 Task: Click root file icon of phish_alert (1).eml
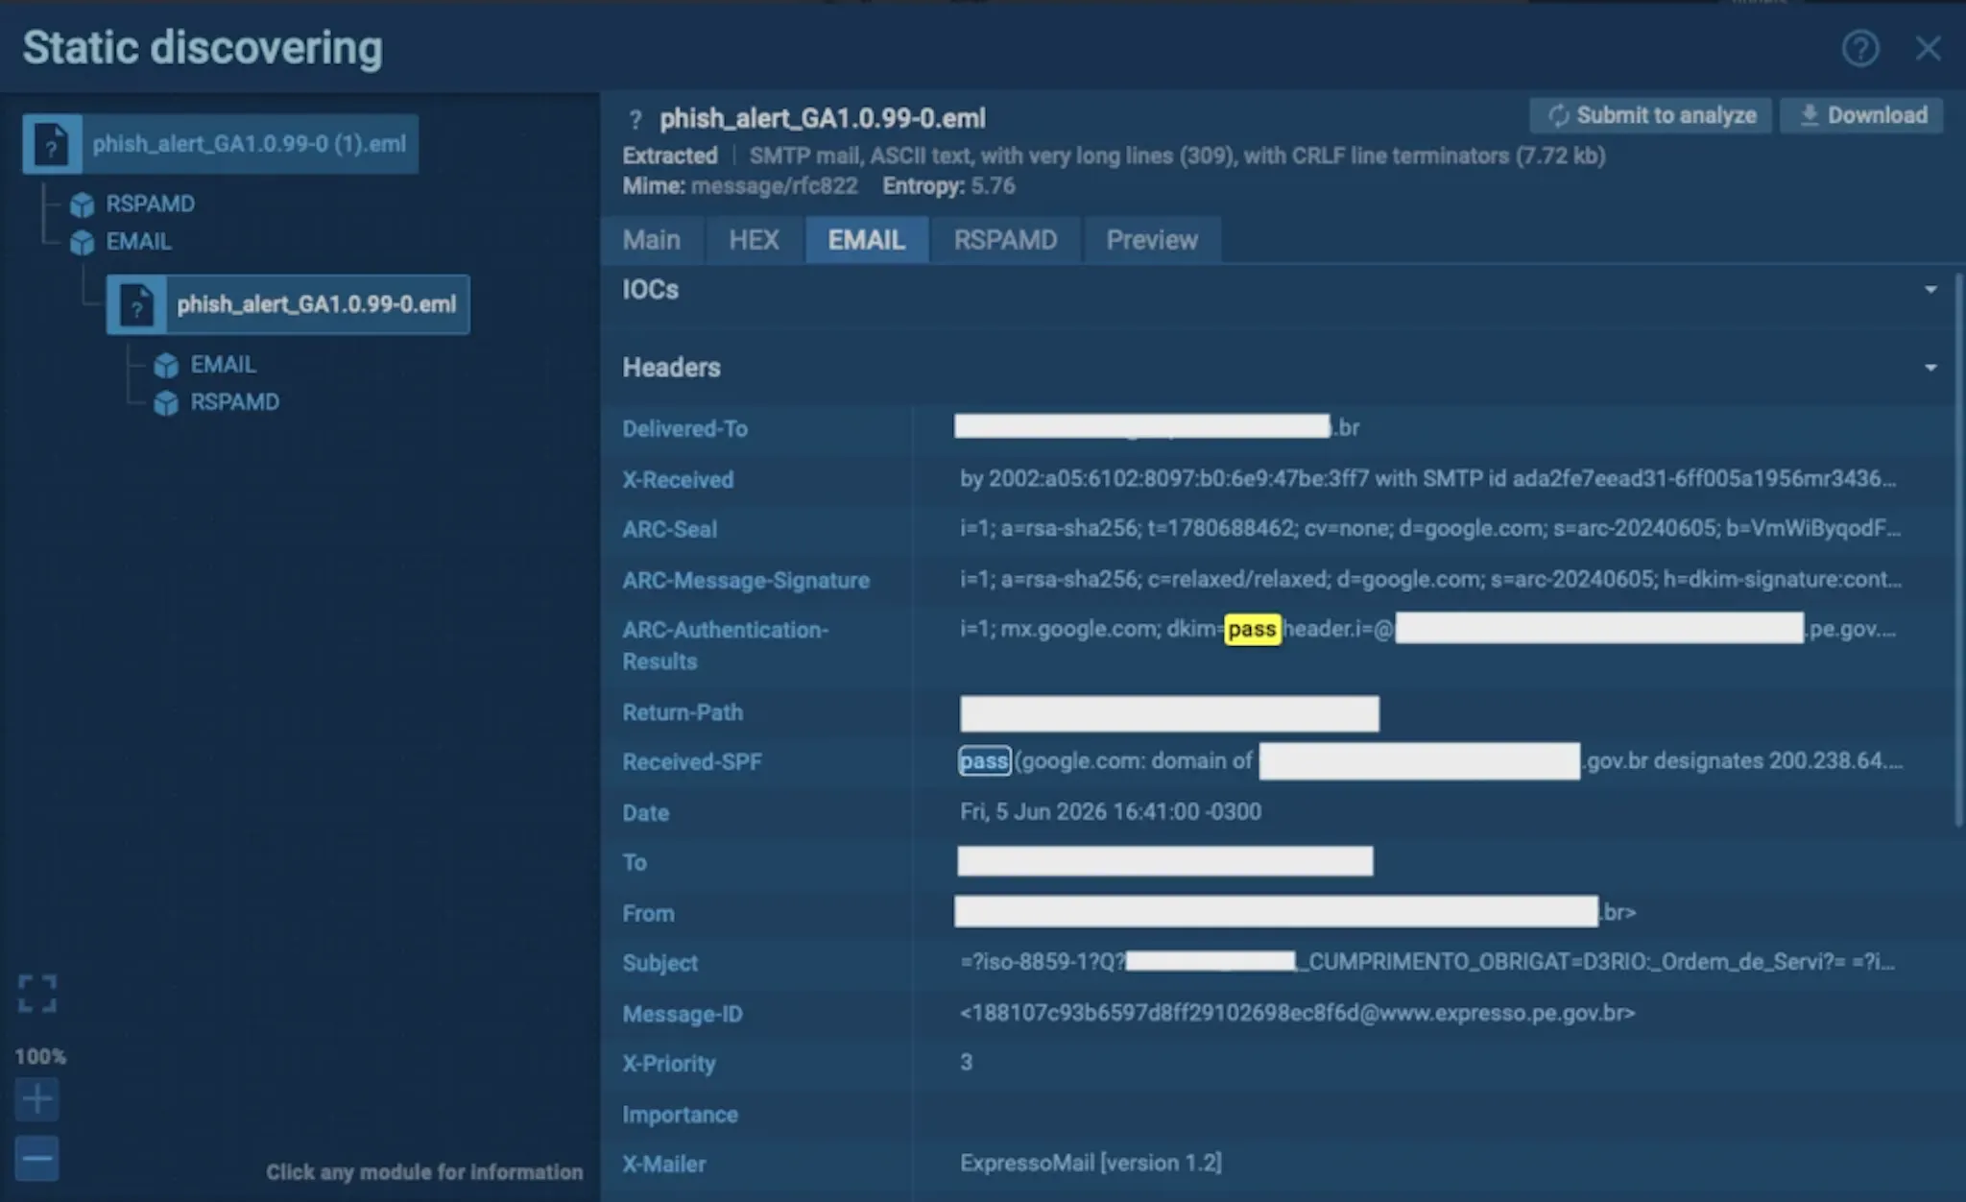52,144
